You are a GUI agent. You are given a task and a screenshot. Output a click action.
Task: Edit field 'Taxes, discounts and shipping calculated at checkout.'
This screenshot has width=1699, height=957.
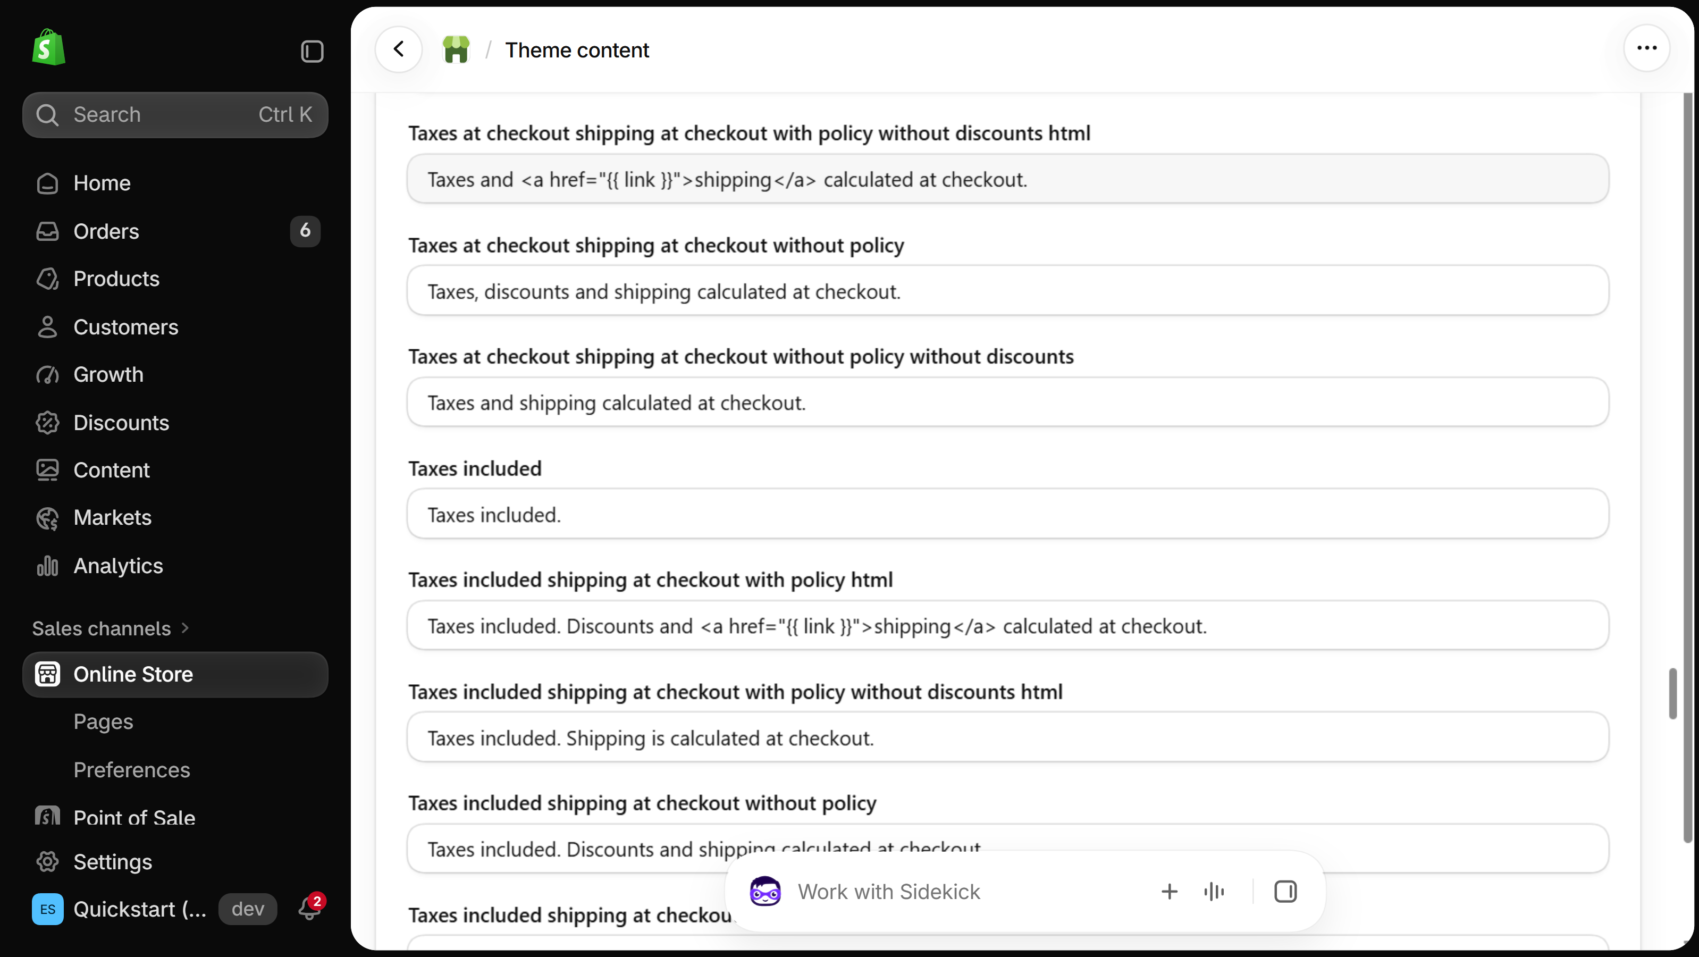[1008, 291]
